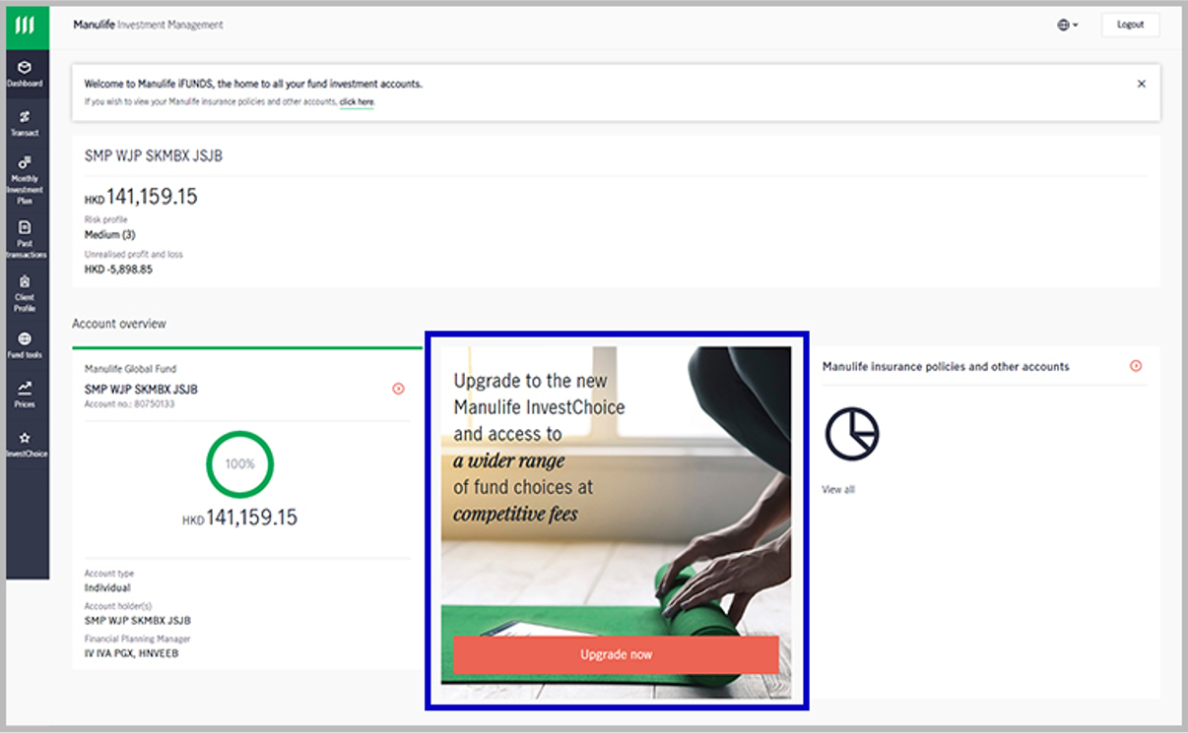This screenshot has height=733, width=1188.
Task: Follow the 'click here' link in banner
Action: coord(357,101)
